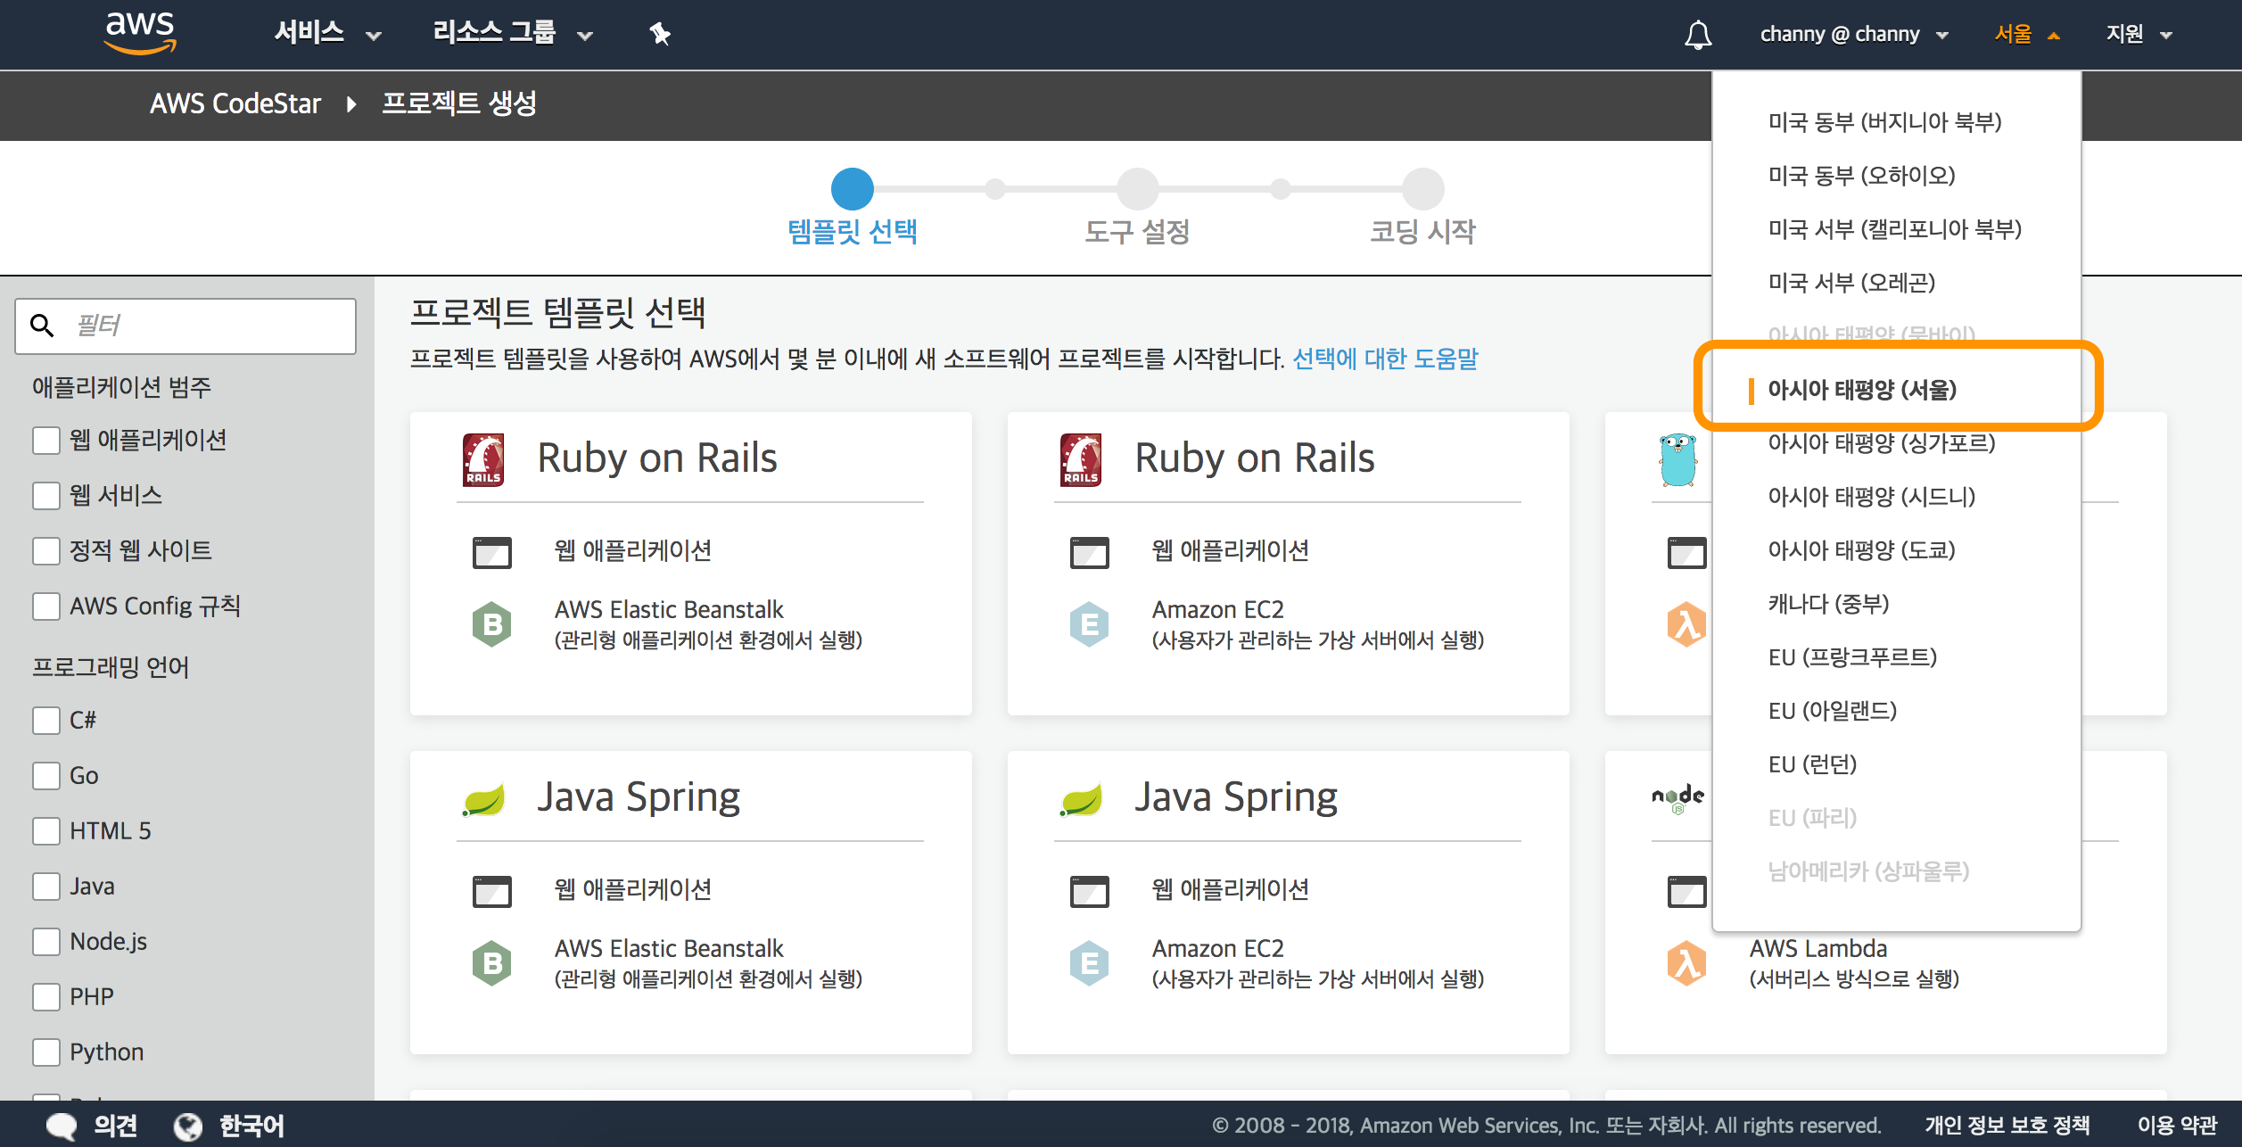2242x1147 pixels.
Task: Click the Ruby on Rails Elastic Beanstalk logo
Action: click(x=483, y=459)
